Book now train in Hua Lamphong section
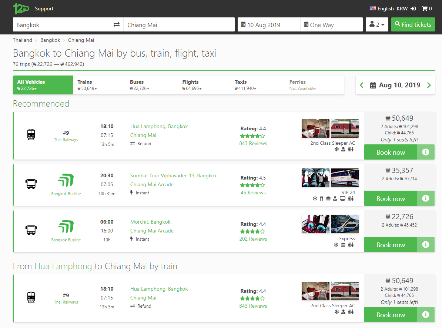Image resolution: width=442 pixels, height=328 pixels. click(391, 315)
